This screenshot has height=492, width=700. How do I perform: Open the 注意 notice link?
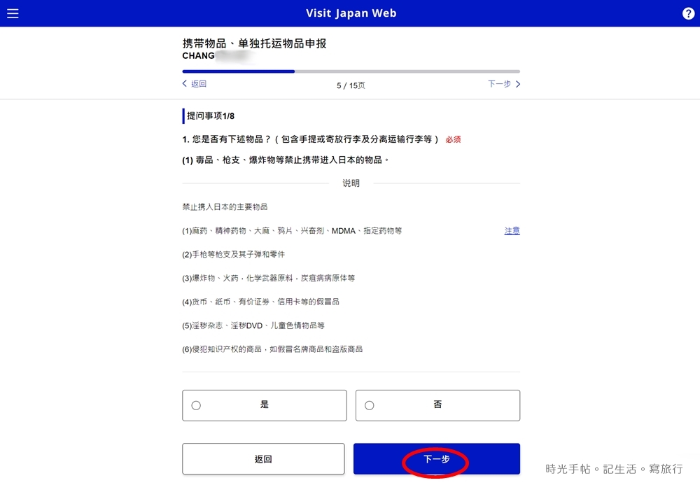point(512,231)
